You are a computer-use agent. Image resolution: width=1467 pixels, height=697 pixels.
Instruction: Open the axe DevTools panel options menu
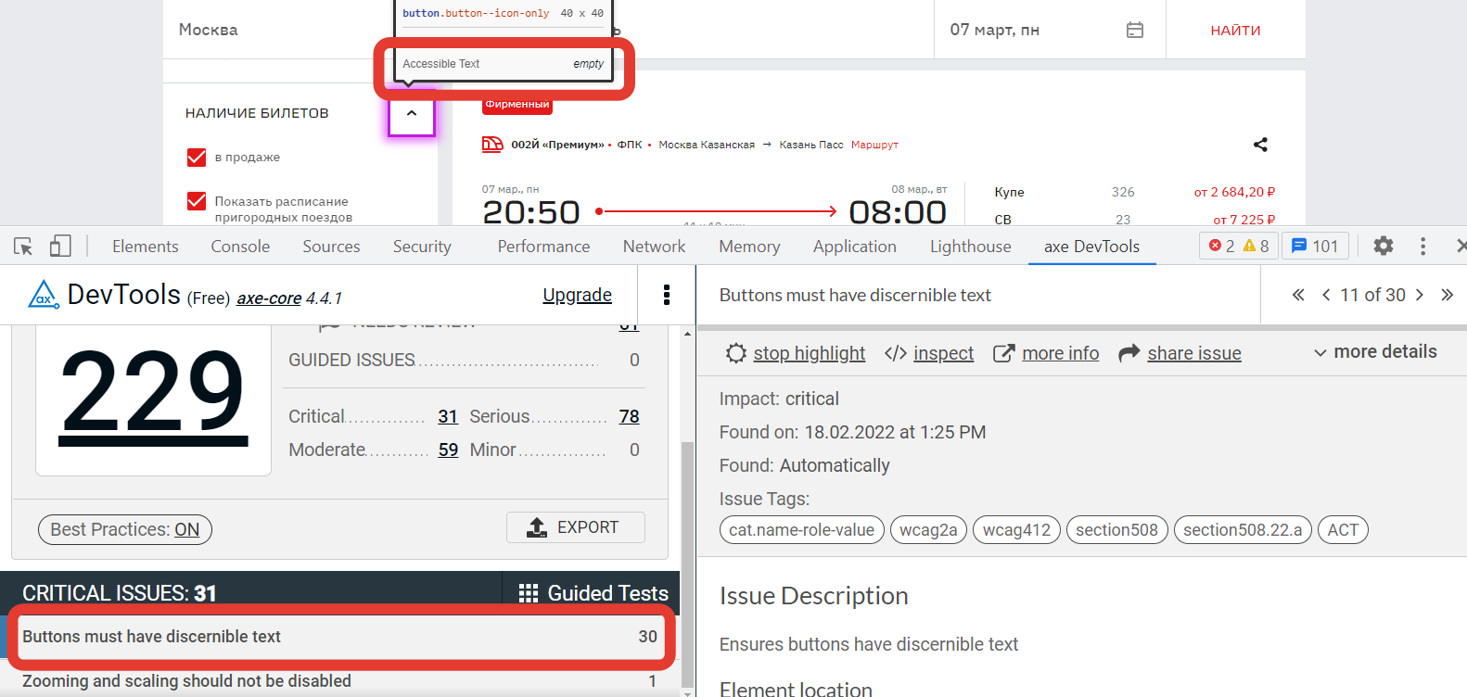pyautogui.click(x=666, y=295)
